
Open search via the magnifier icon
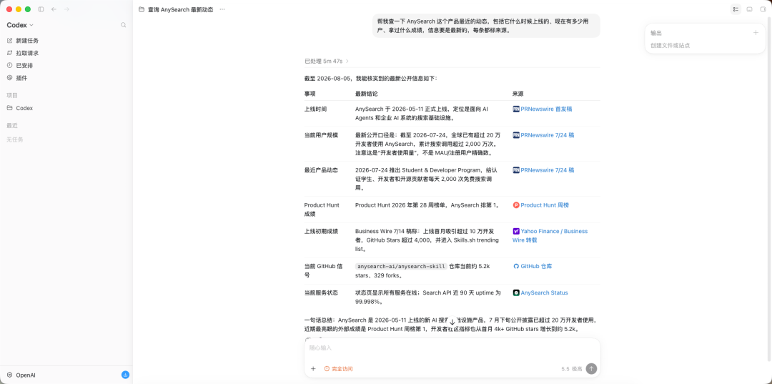124,25
